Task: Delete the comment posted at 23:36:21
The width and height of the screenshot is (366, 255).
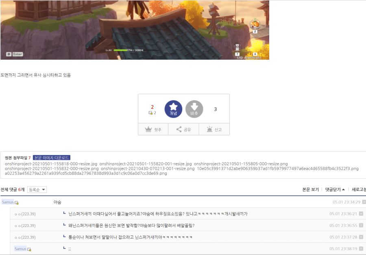Action: 361,214
